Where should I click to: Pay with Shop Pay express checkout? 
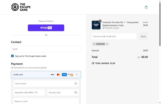[46, 28]
